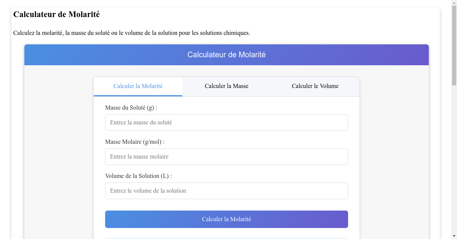Click the Masse Molaire (g/mol) label
Screen dimensions: 457x239
[135, 142]
